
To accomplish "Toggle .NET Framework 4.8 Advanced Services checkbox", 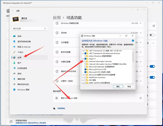I will (x=85, y=53).
